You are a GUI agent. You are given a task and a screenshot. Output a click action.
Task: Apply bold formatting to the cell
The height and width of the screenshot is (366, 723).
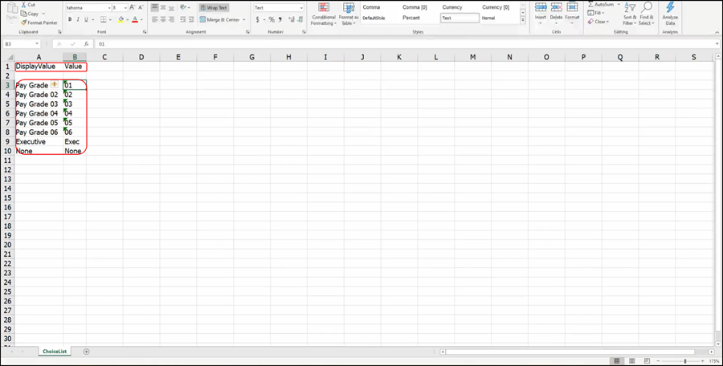point(70,19)
